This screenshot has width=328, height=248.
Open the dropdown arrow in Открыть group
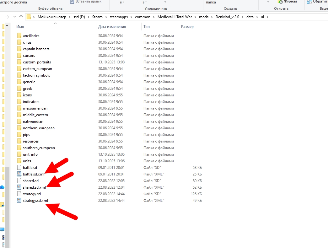(268, 2)
